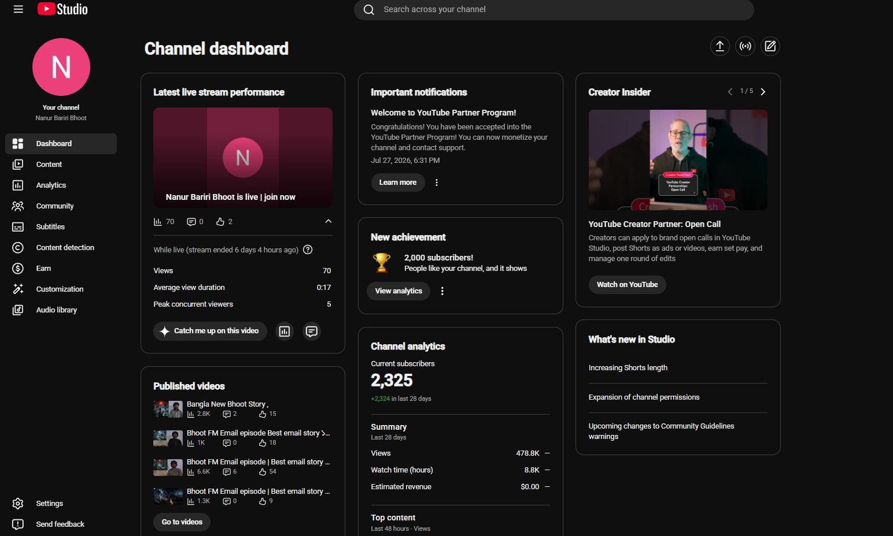This screenshot has width=893, height=536.
Task: Open the channel avatar in sidebar
Action: [61, 67]
